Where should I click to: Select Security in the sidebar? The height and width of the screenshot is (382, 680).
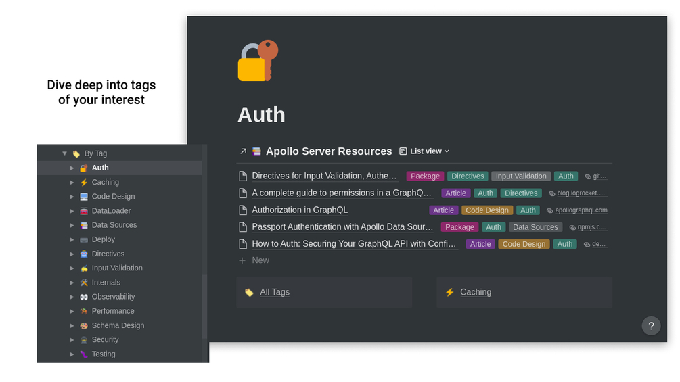(105, 339)
